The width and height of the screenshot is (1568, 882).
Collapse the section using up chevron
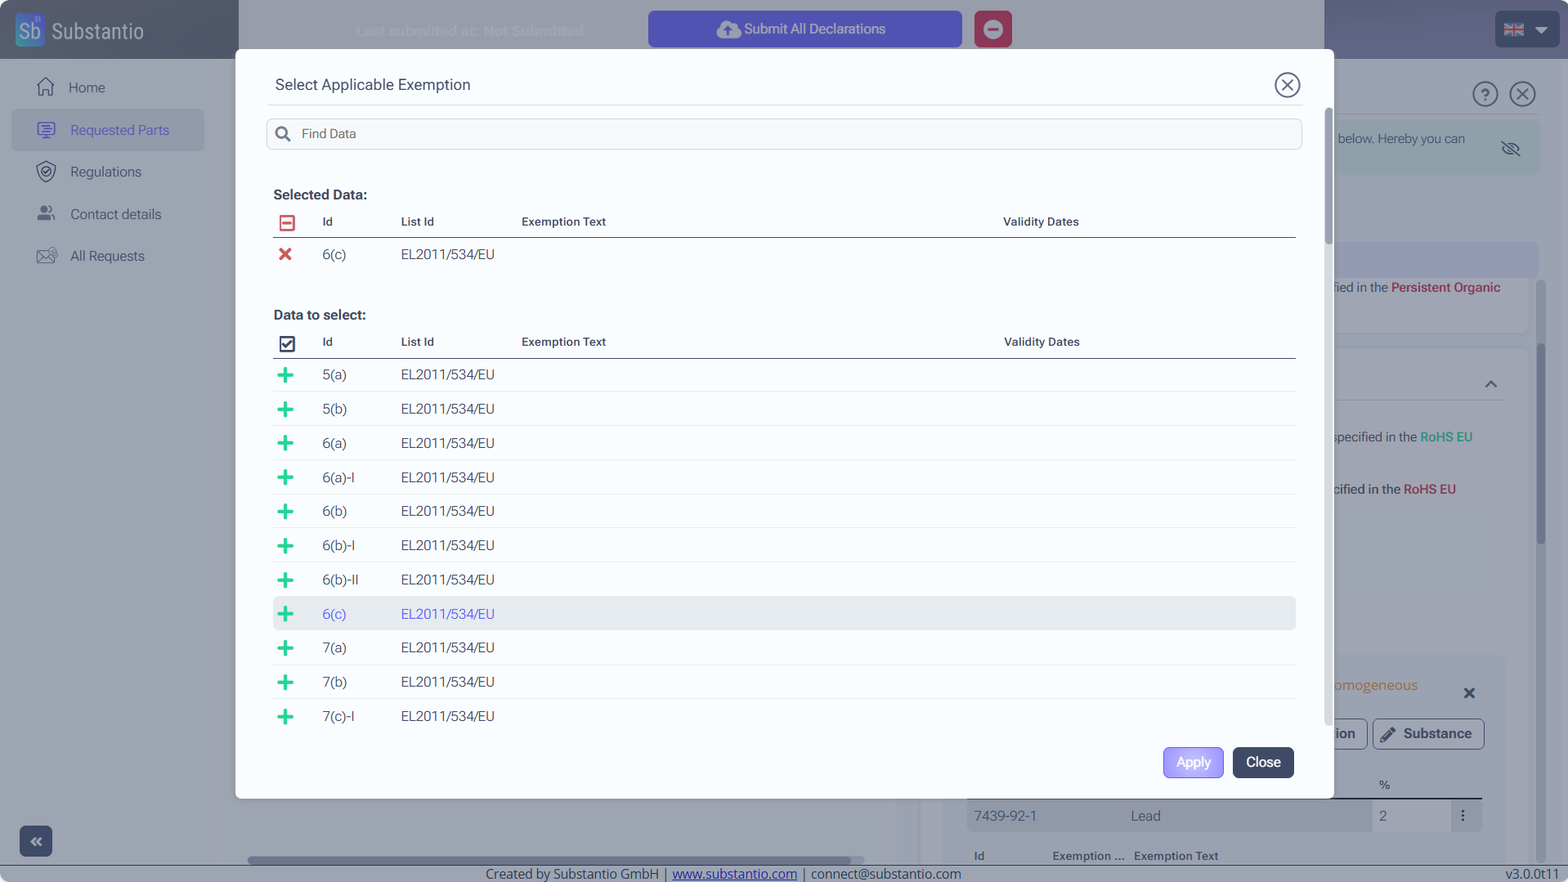tap(1490, 384)
